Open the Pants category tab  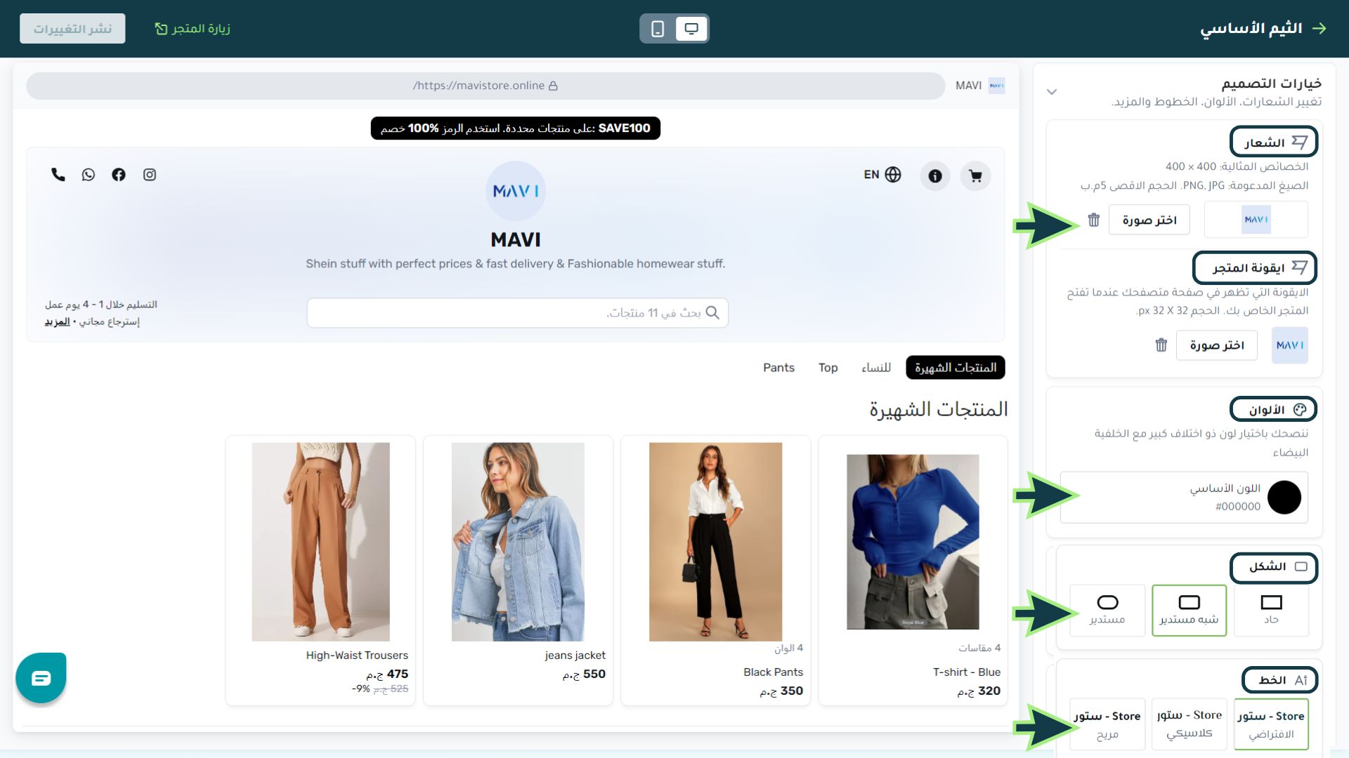point(778,368)
